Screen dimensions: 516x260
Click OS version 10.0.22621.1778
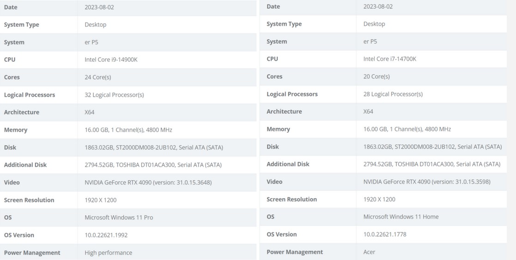coord(384,234)
